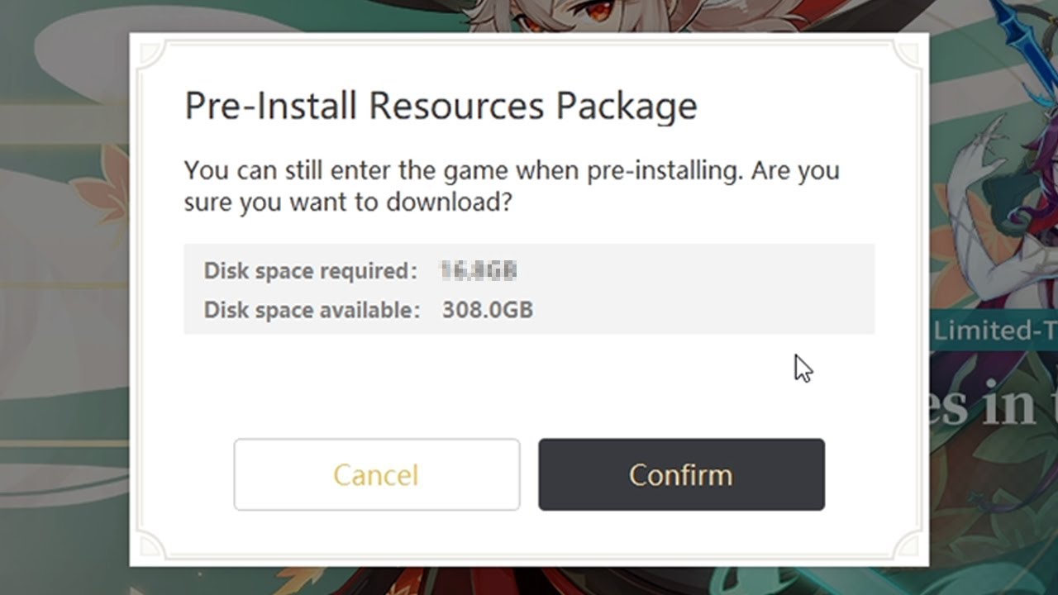The height and width of the screenshot is (595, 1058).
Task: Click the Limited-T banner tag behind dialog
Action: tap(995, 331)
